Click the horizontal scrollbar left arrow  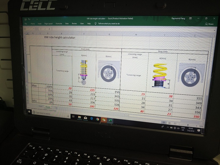128,115
